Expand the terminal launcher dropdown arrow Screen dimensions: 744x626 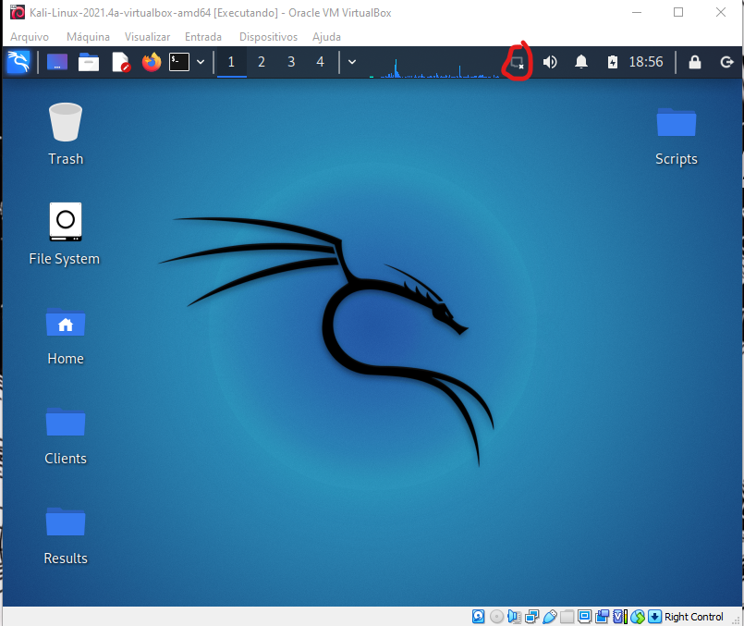[201, 62]
